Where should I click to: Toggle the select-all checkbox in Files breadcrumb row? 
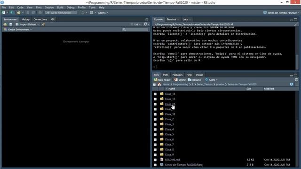click(x=154, y=84)
